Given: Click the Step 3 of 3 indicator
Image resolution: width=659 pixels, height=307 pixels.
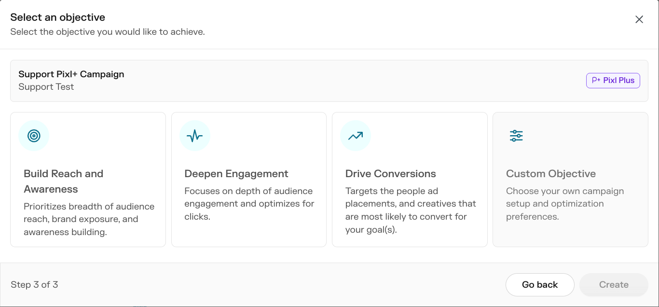Looking at the screenshot, I should pos(34,285).
